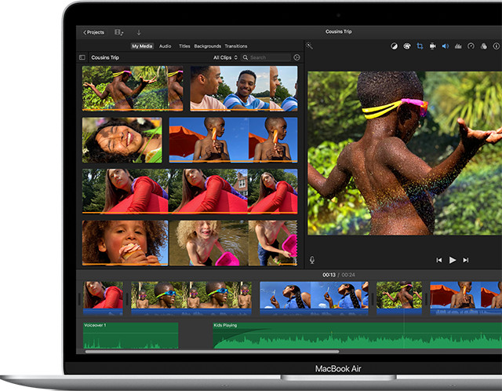
Task: Select the boy with popsicle clip thumbnail
Action: point(233,140)
